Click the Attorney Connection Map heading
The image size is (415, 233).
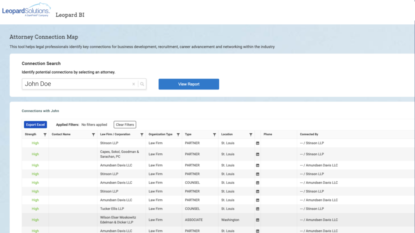(44, 37)
